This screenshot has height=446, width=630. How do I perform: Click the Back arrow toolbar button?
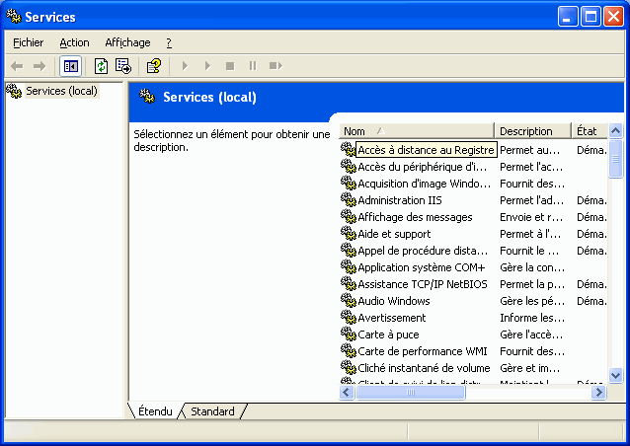(17, 66)
